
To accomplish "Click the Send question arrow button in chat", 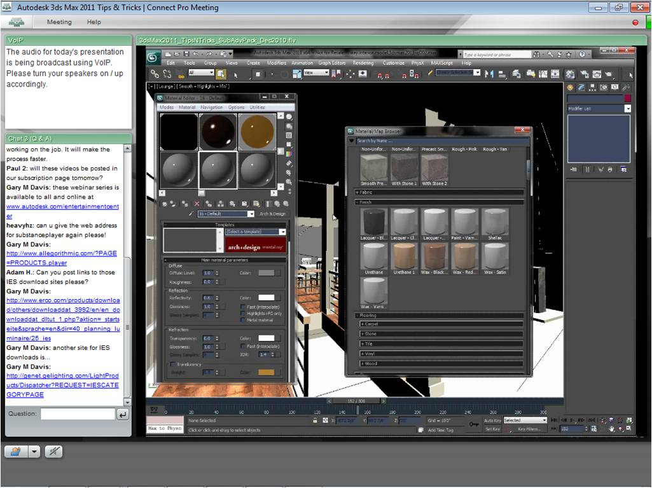I will coord(123,414).
